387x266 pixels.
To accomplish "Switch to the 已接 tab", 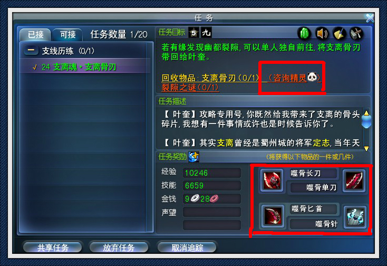I will tap(35, 34).
